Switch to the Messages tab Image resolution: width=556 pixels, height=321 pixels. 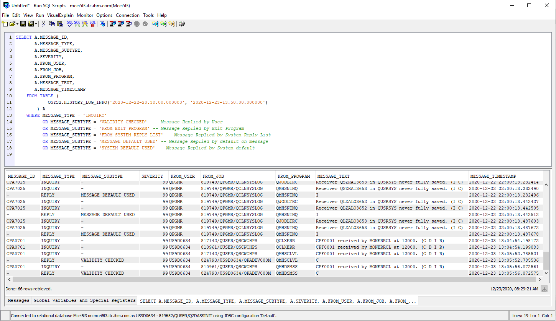tap(18, 301)
